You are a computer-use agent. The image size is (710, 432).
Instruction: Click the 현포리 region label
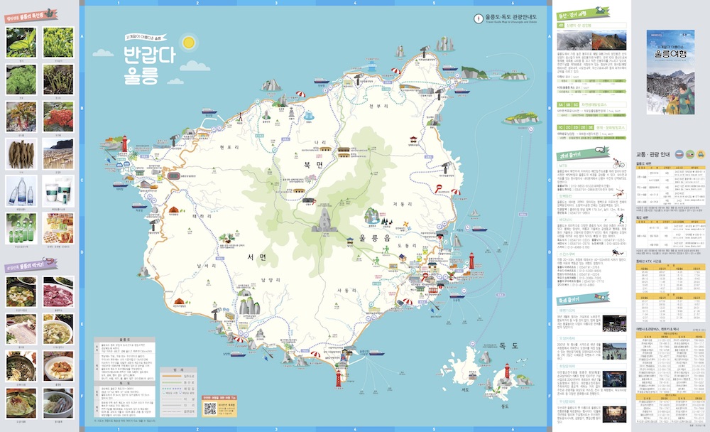coord(229,148)
